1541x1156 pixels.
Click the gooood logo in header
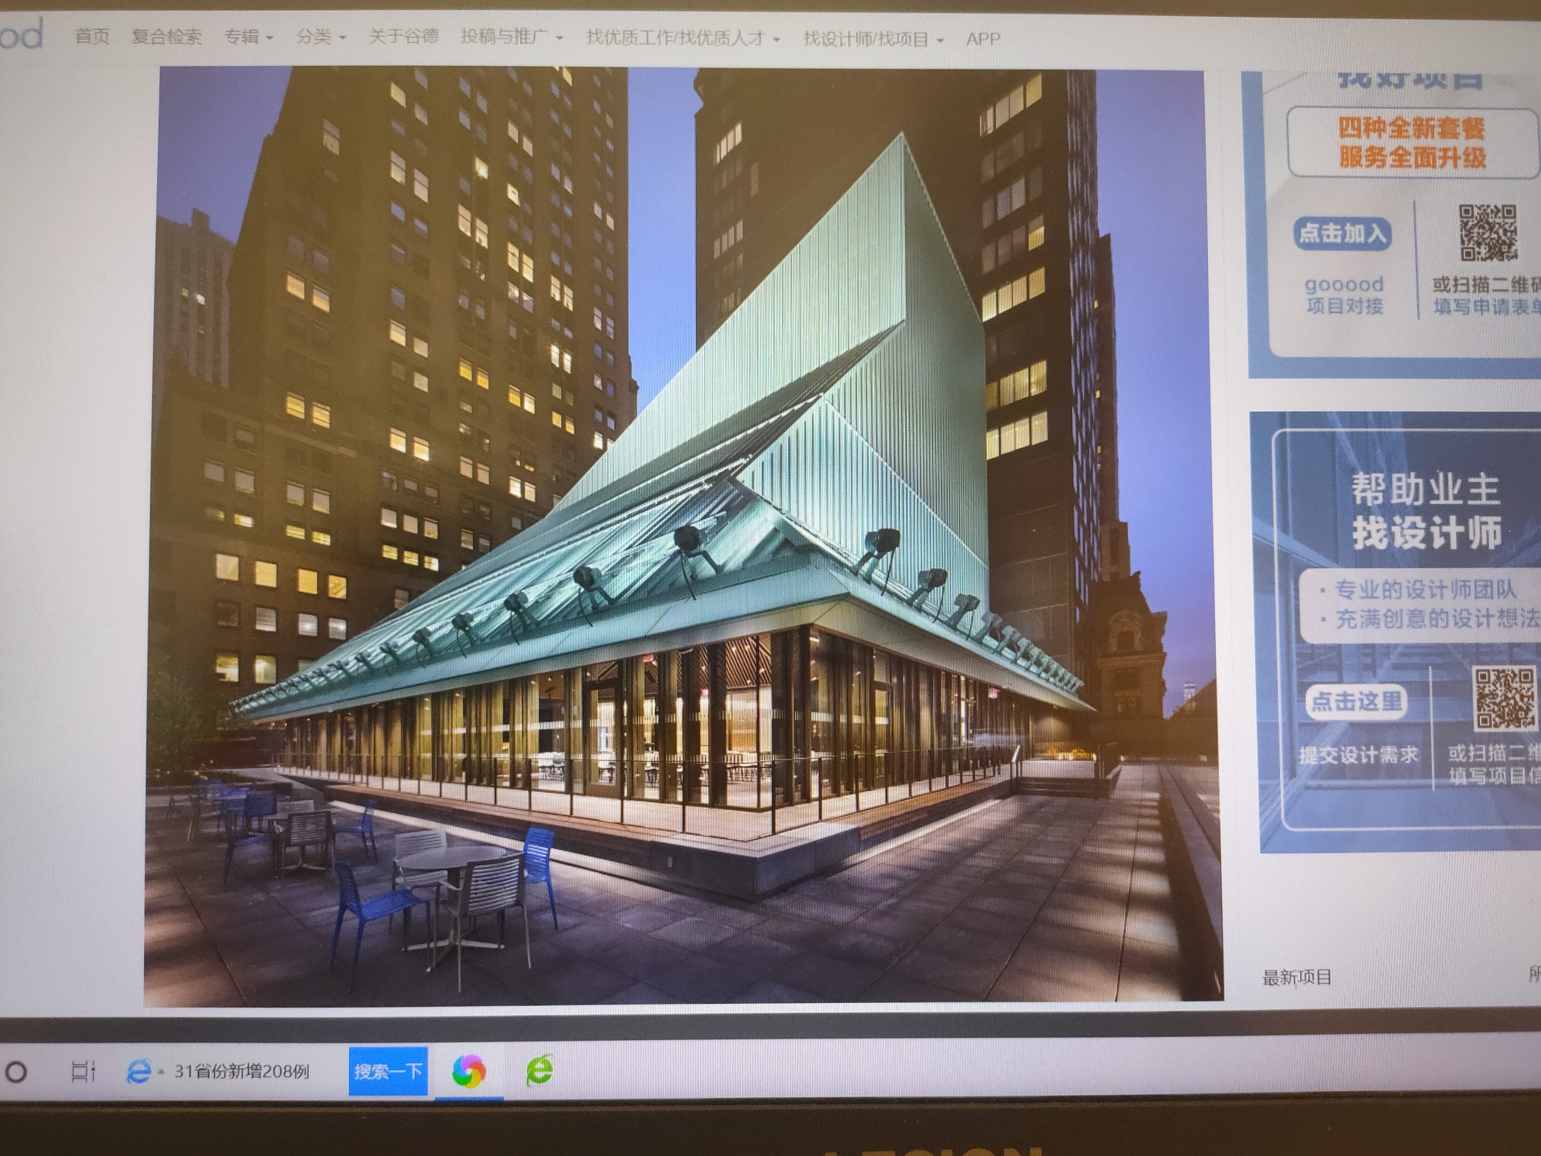coord(21,34)
